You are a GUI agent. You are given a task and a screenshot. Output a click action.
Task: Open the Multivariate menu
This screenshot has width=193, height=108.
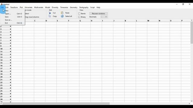pyautogui.click(x=39, y=7)
